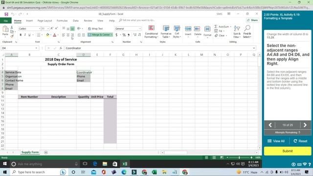Switch to Formulas tab

coord(62,21)
